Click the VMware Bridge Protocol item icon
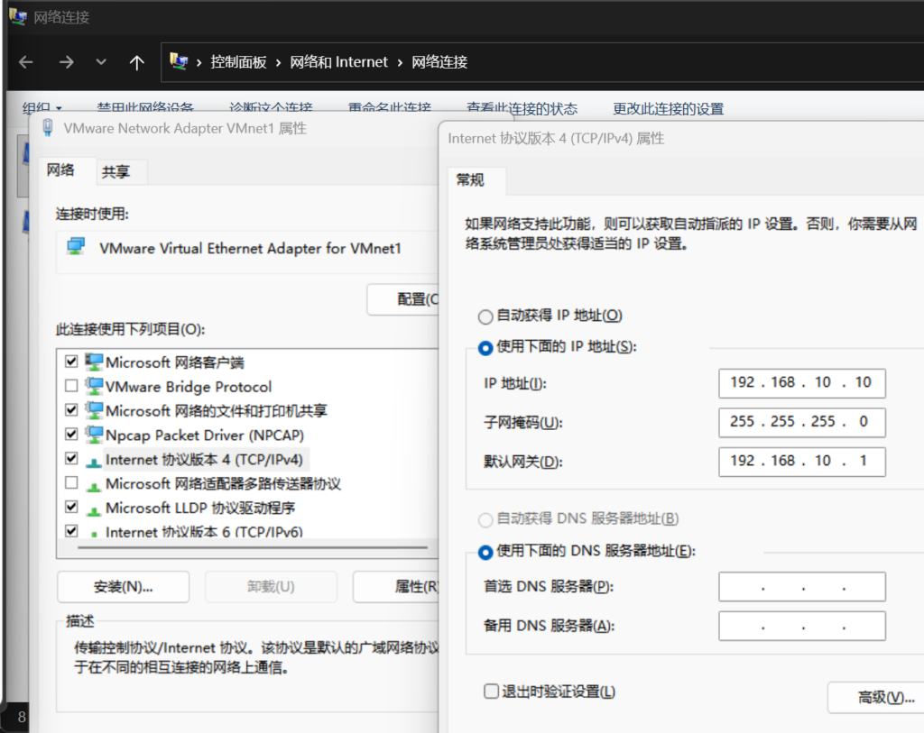 coord(94,386)
